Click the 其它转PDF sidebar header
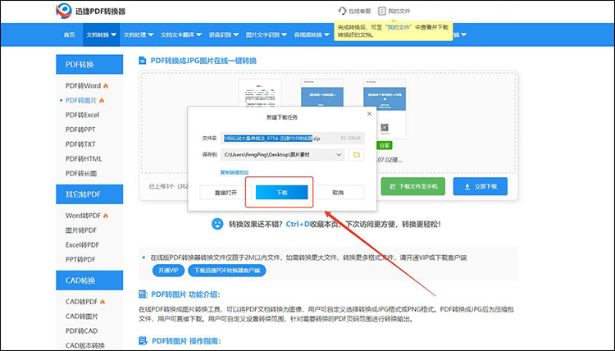Screen dimensions: 615x351 point(89,194)
